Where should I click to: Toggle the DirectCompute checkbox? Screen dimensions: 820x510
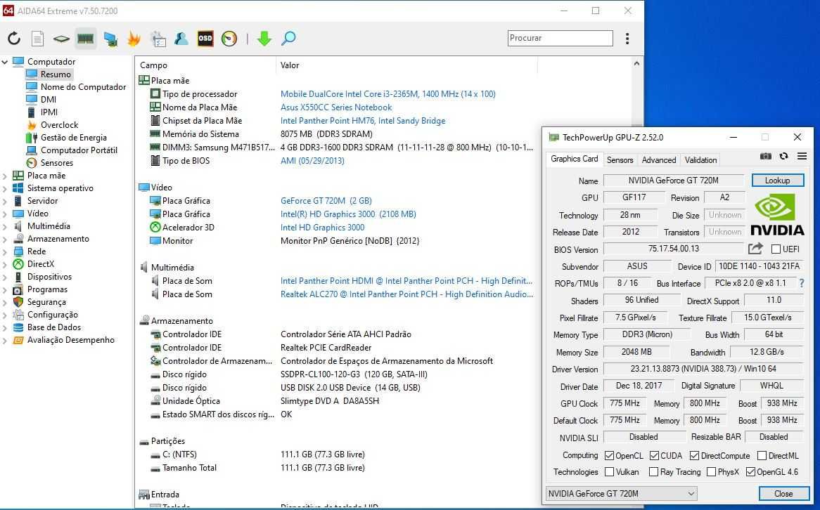[x=694, y=456]
